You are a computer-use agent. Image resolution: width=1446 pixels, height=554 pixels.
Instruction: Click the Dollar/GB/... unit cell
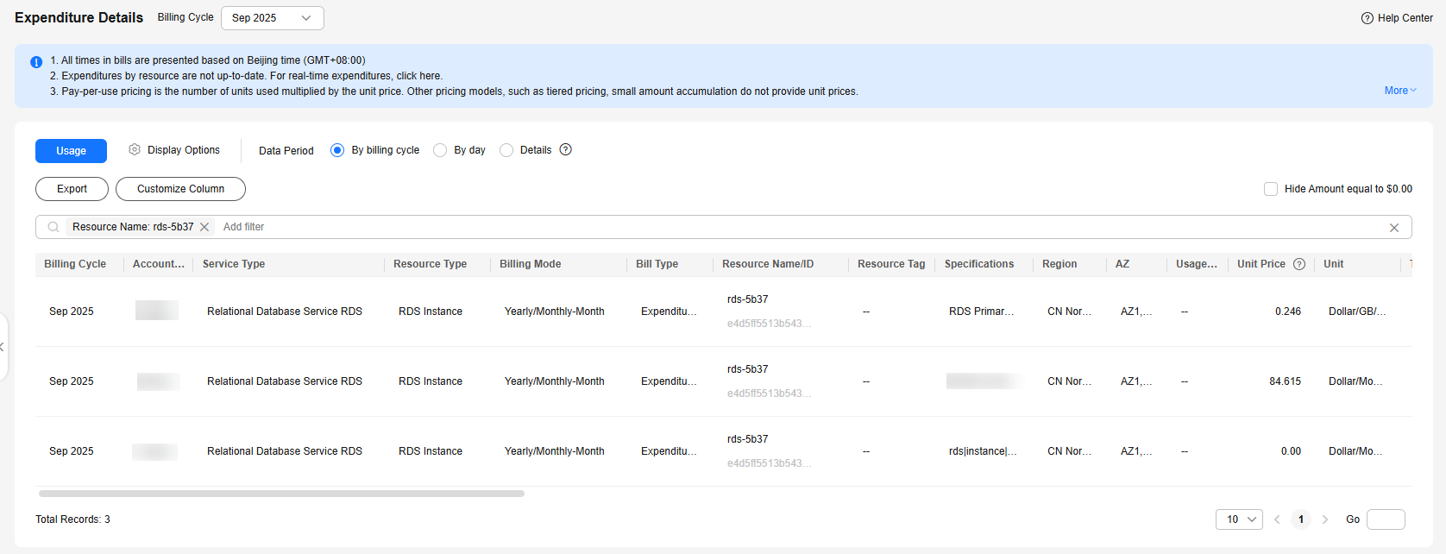(x=1357, y=312)
